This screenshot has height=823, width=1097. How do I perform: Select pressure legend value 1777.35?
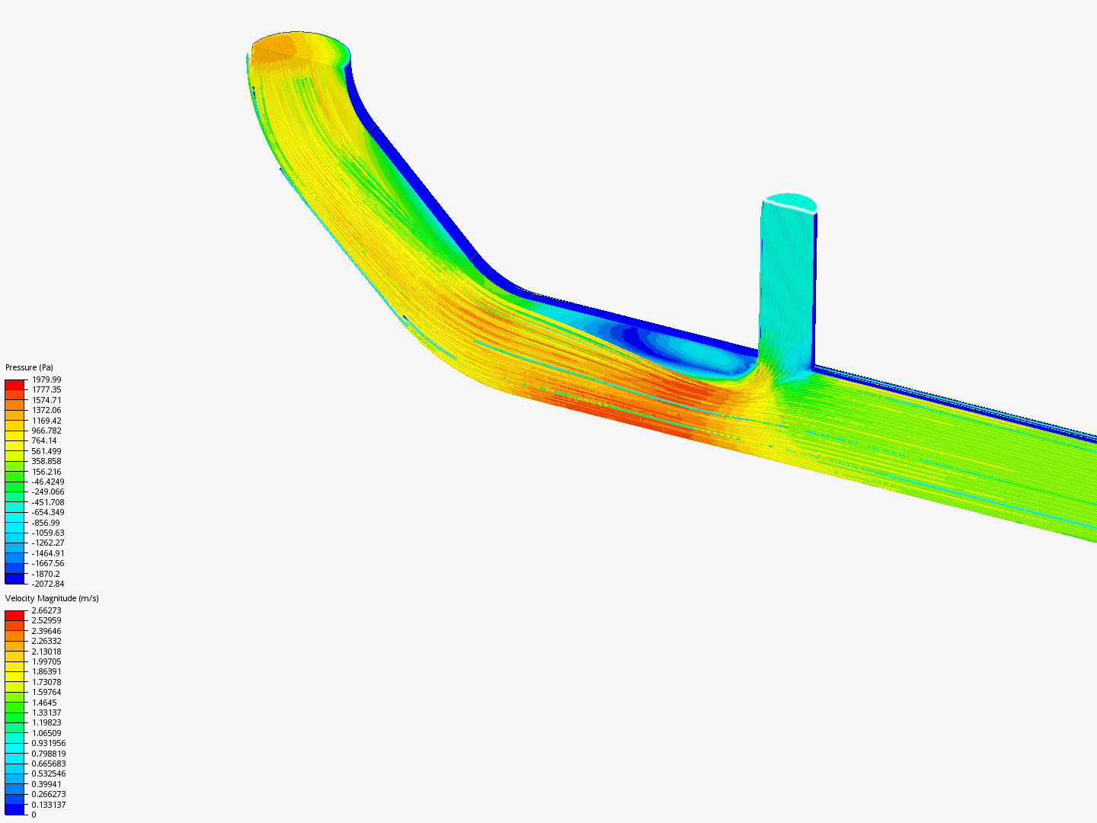click(x=46, y=389)
